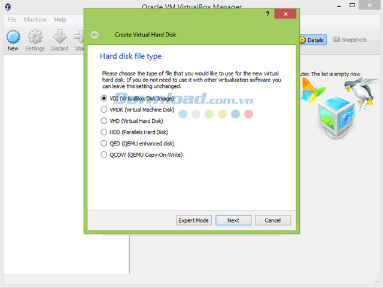Select VMDK (Virtual Machine Disk) option
This screenshot has width=383, height=288.
tap(137, 110)
